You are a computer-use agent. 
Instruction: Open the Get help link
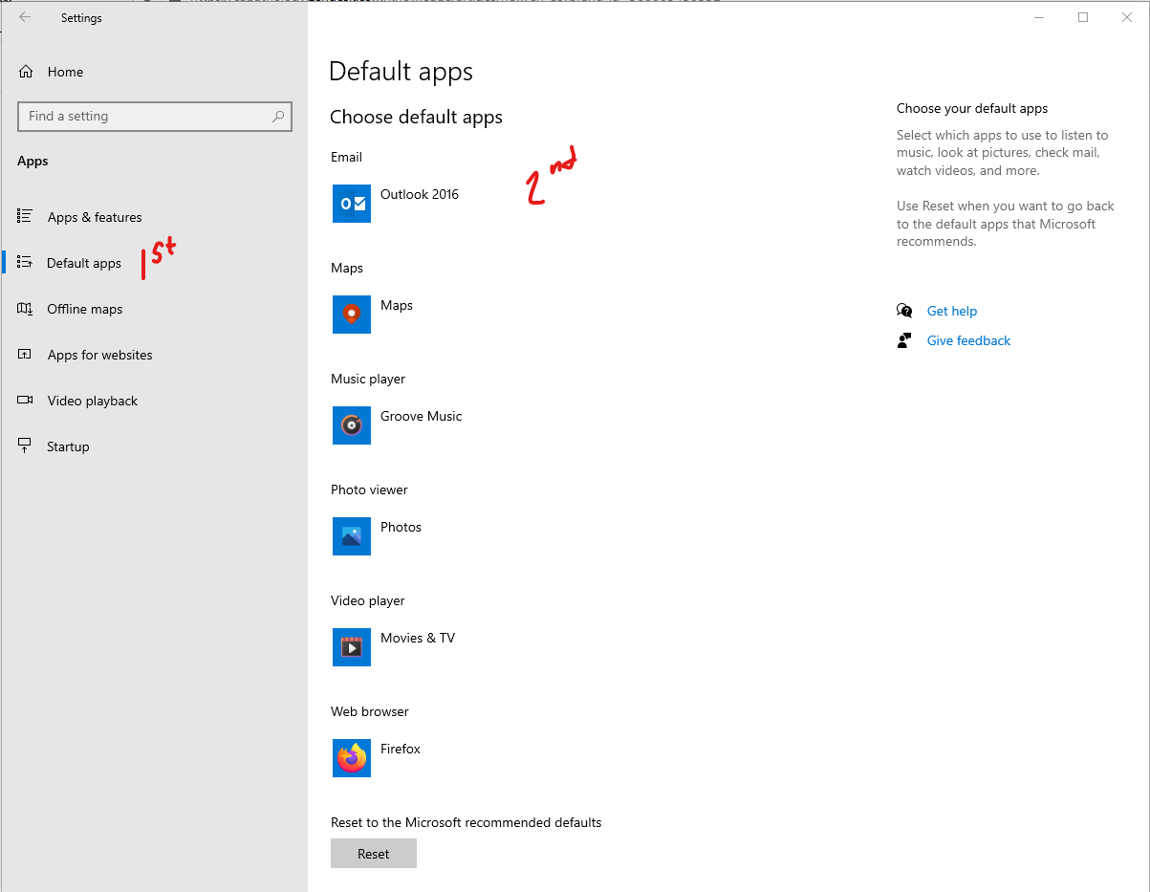tap(951, 311)
